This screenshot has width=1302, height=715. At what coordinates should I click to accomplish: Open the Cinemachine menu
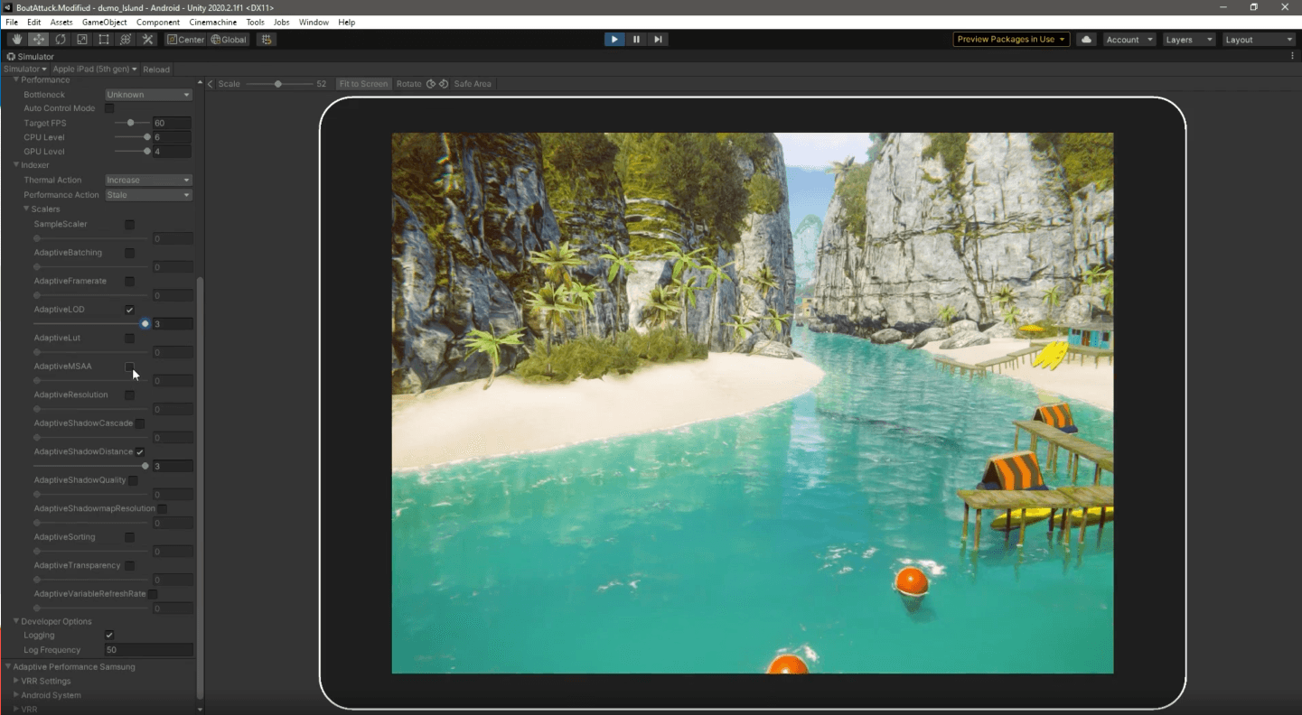[213, 22]
